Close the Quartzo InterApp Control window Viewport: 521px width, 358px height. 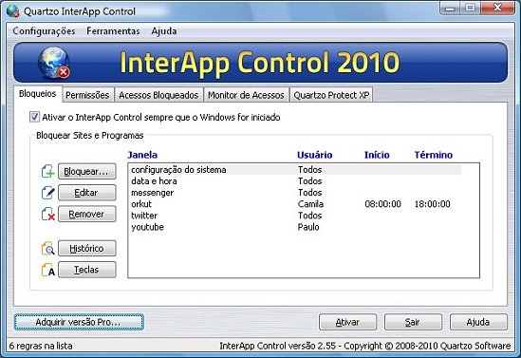click(x=497, y=8)
